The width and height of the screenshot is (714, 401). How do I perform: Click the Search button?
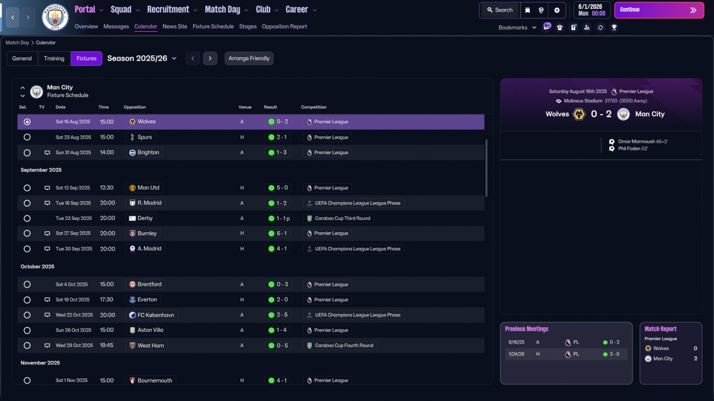pos(499,10)
